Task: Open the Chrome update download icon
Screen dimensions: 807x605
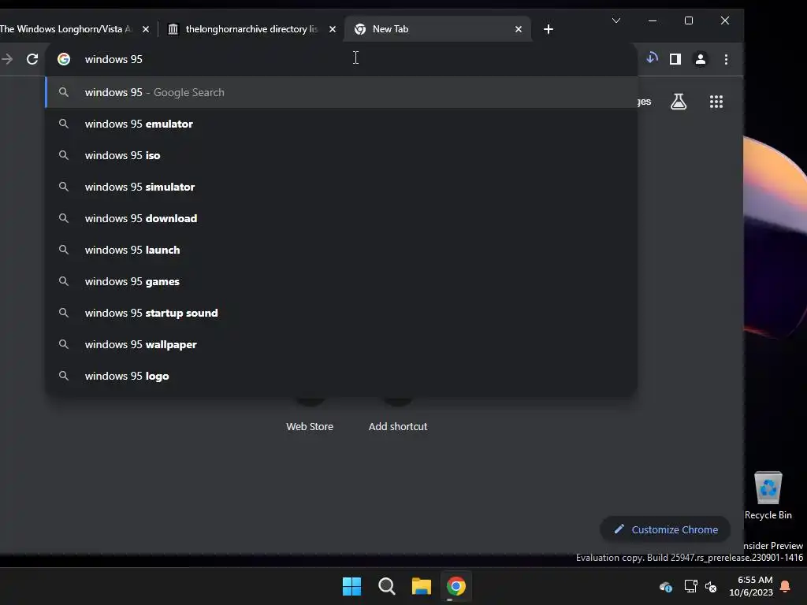Action: pyautogui.click(x=652, y=58)
